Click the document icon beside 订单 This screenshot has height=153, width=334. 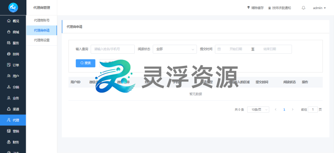9,65
